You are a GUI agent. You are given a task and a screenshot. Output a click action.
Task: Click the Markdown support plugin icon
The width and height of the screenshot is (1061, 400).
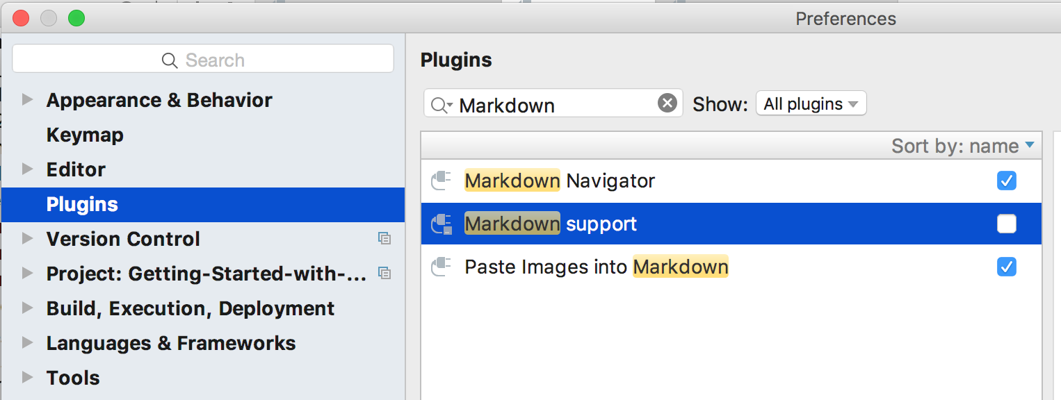(442, 224)
